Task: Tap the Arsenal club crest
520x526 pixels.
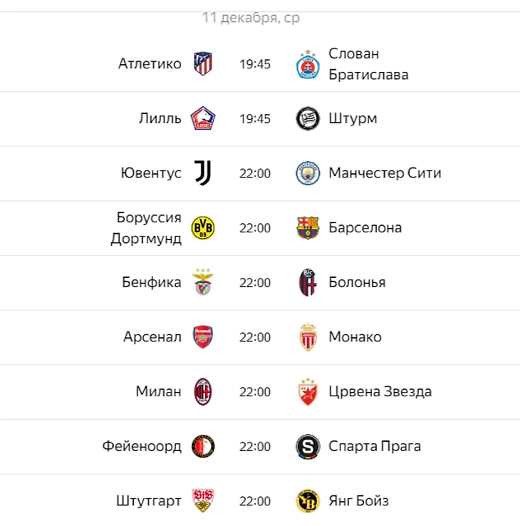Action: point(203,337)
